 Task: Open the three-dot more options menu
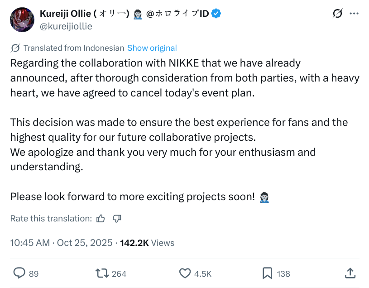pyautogui.click(x=354, y=14)
